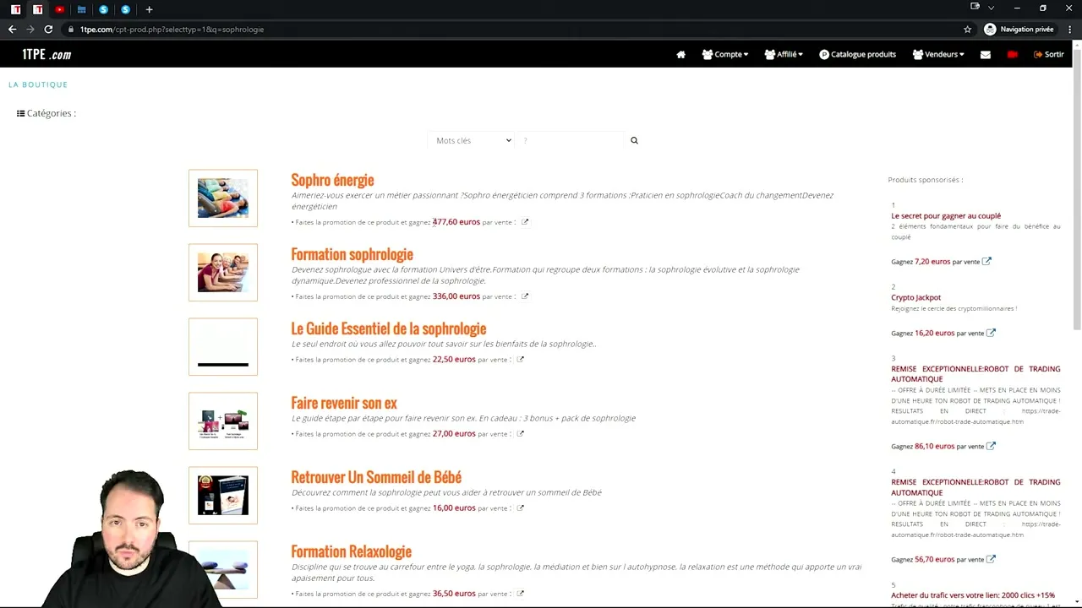Click the search magnifier icon
This screenshot has height=608, width=1082.
coord(634,140)
